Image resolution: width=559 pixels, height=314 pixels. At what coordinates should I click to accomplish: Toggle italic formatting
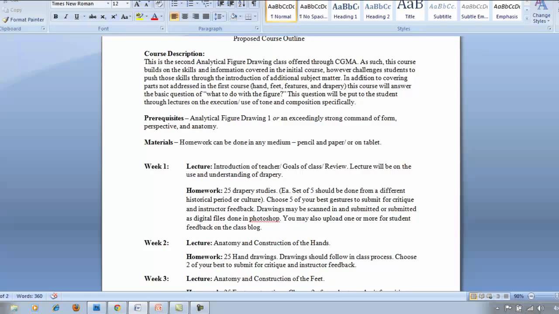[x=66, y=17]
